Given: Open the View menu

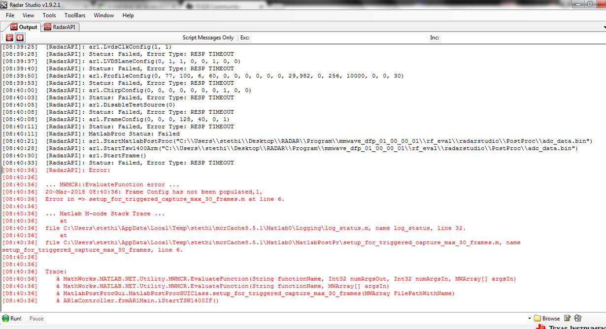Looking at the screenshot, I should tap(28, 15).
